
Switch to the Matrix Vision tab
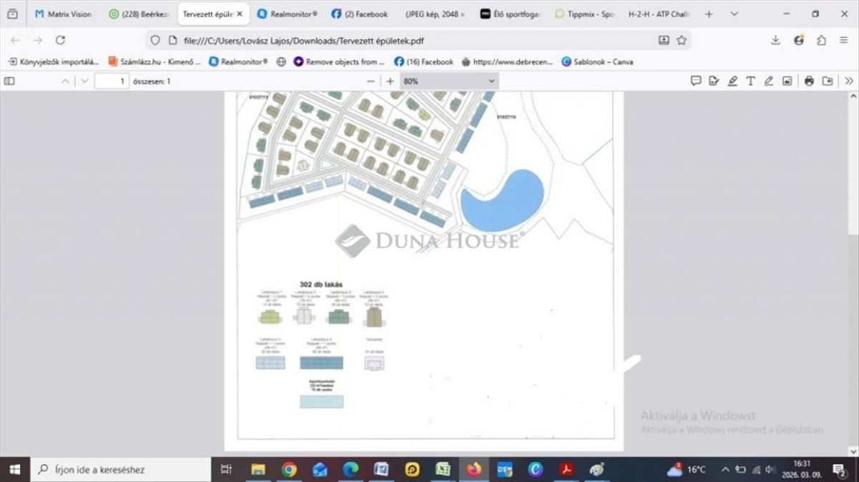(64, 14)
